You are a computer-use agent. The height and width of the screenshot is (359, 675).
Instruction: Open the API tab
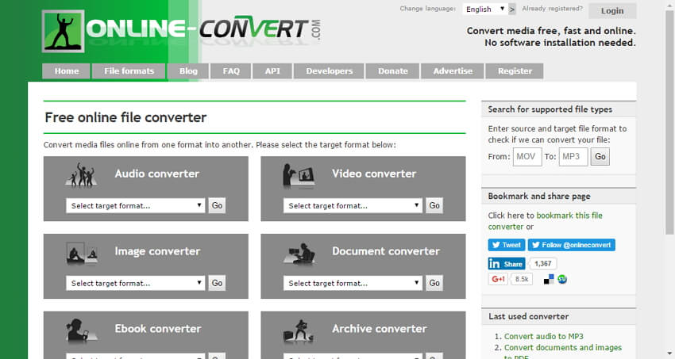(272, 71)
